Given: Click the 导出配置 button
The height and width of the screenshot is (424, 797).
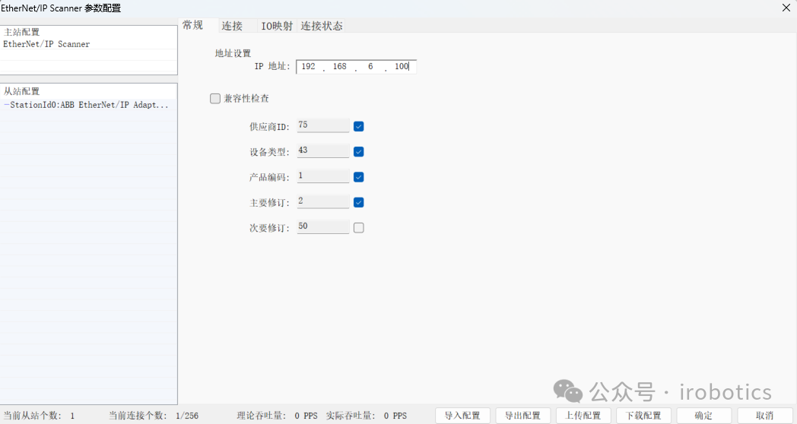Looking at the screenshot, I should click(x=523, y=416).
